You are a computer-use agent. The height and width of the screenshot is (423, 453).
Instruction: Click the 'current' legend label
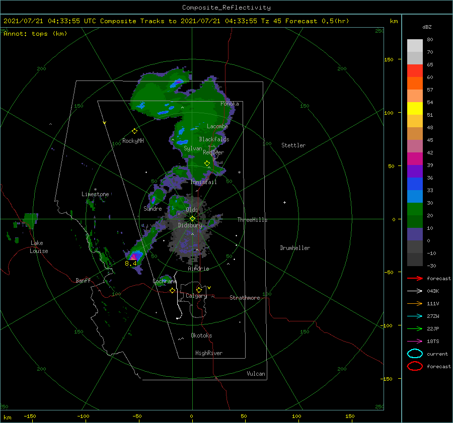pyautogui.click(x=437, y=354)
